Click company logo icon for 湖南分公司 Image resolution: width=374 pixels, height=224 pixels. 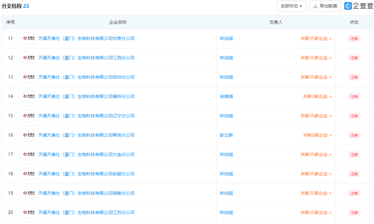click(29, 193)
